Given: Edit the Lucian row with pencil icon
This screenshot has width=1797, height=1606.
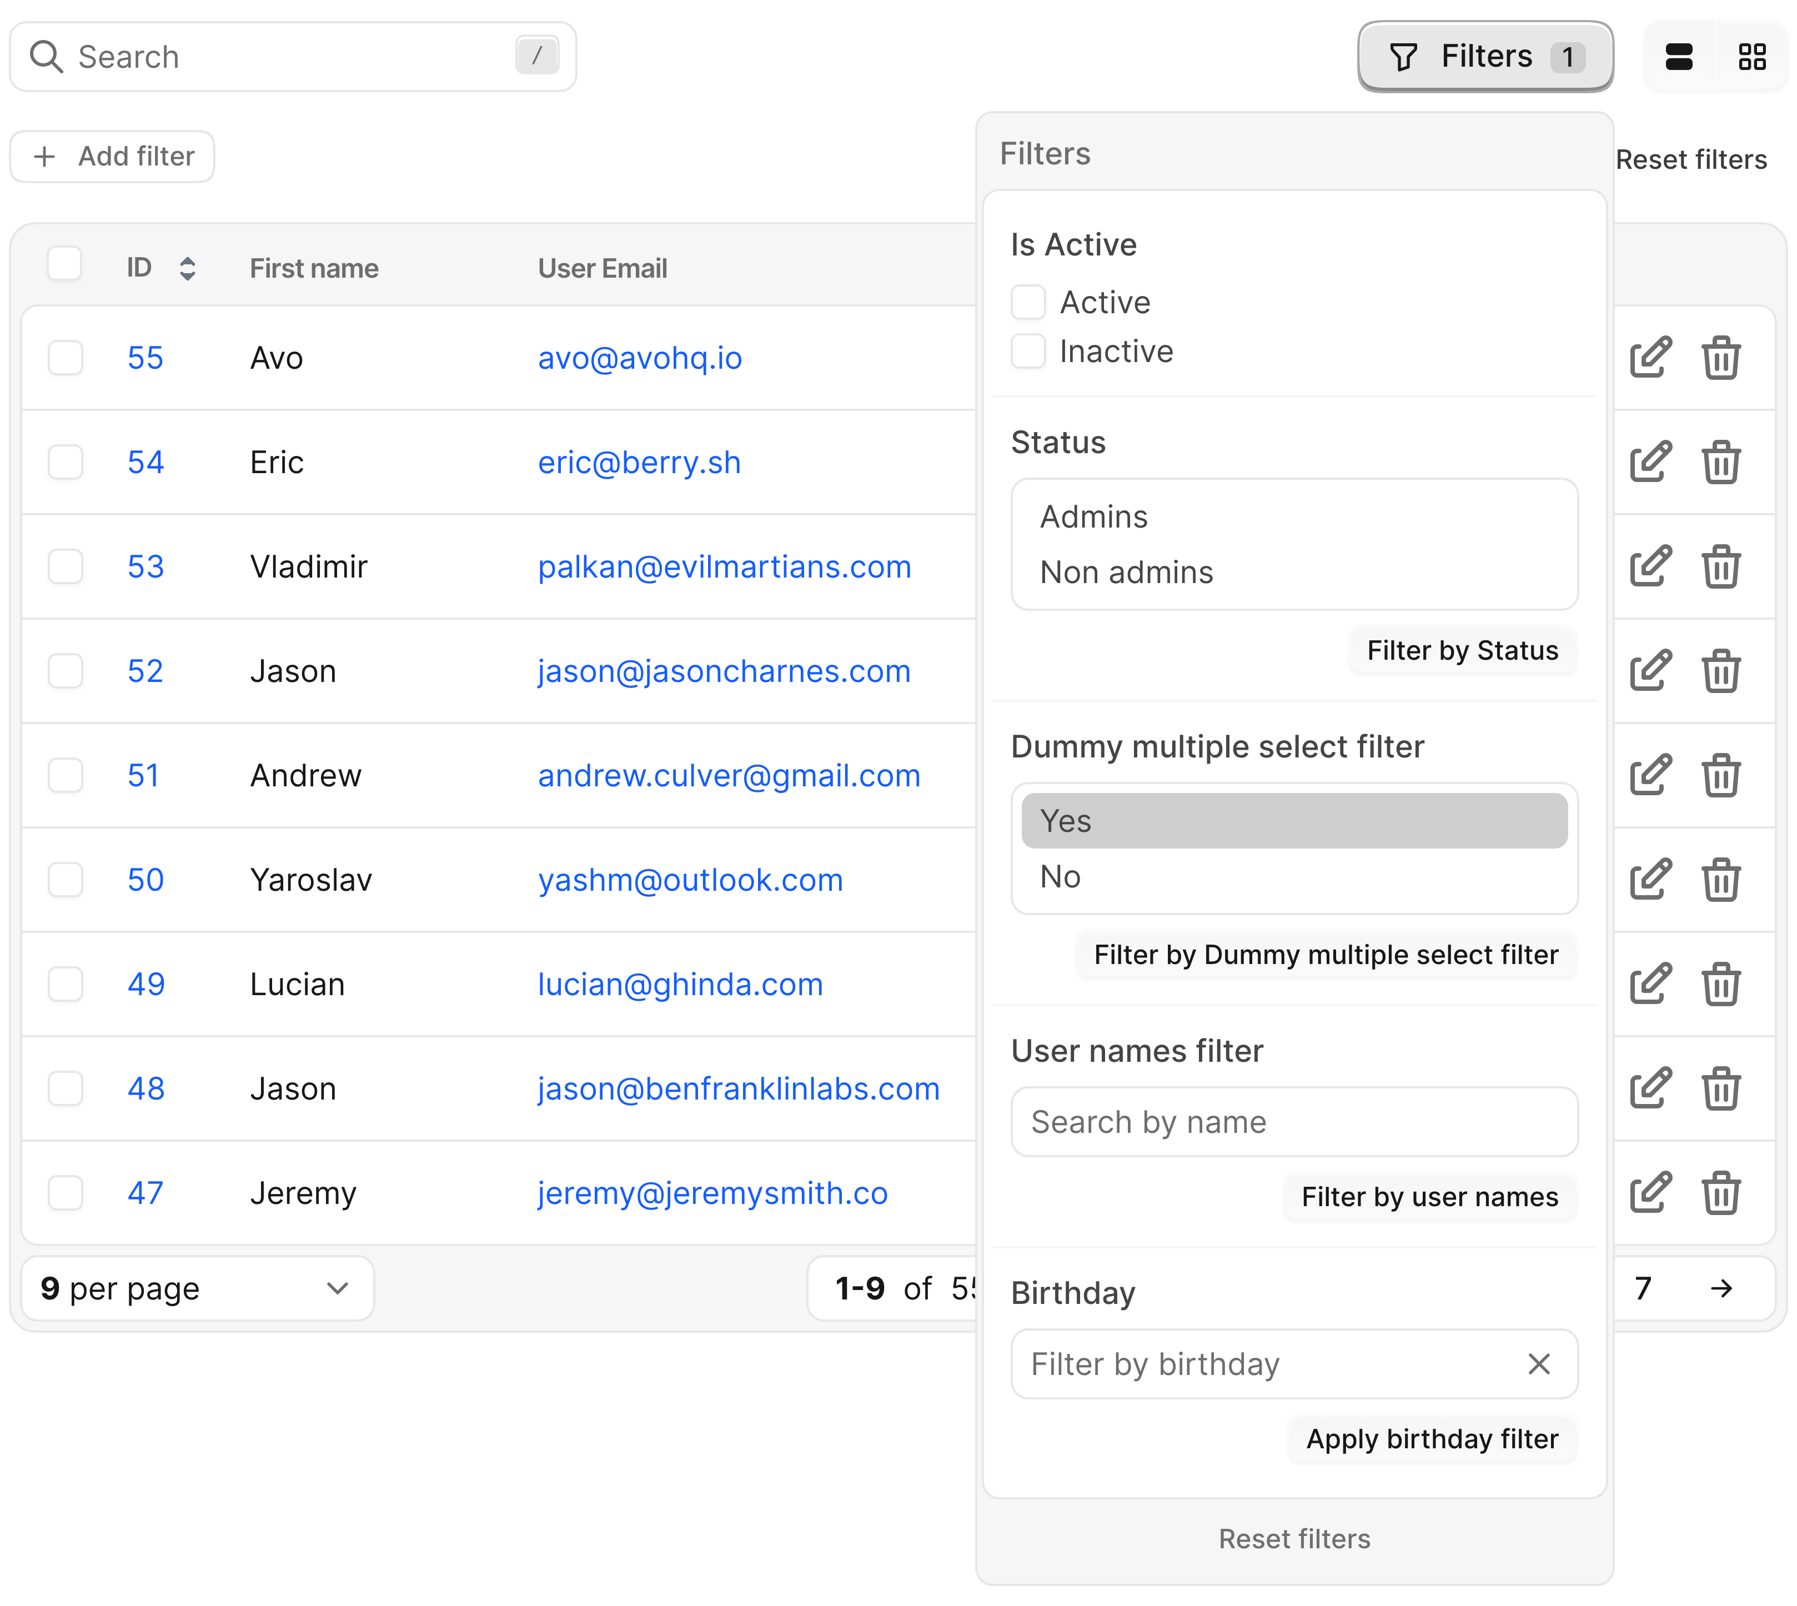Looking at the screenshot, I should tap(1650, 984).
